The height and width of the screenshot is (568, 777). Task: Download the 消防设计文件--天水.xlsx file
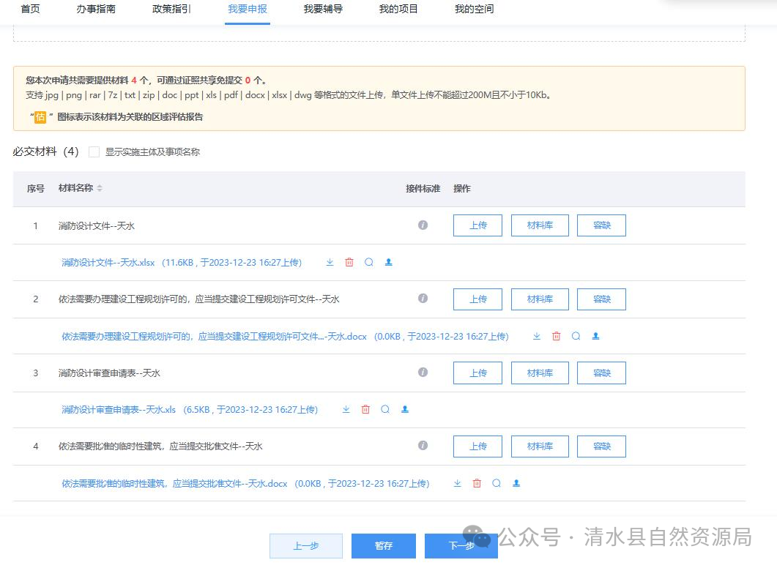click(x=330, y=262)
